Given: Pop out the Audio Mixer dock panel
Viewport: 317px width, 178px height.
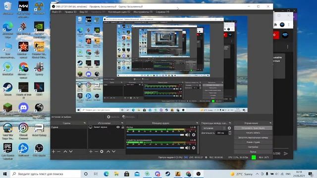Looking at the screenshot, I should [x=197, y=123].
